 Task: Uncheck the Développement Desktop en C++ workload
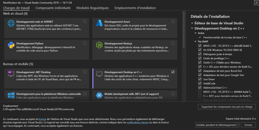coord(173,72)
